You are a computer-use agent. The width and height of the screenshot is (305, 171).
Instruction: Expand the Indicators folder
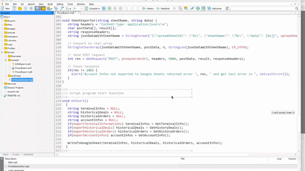2,36
